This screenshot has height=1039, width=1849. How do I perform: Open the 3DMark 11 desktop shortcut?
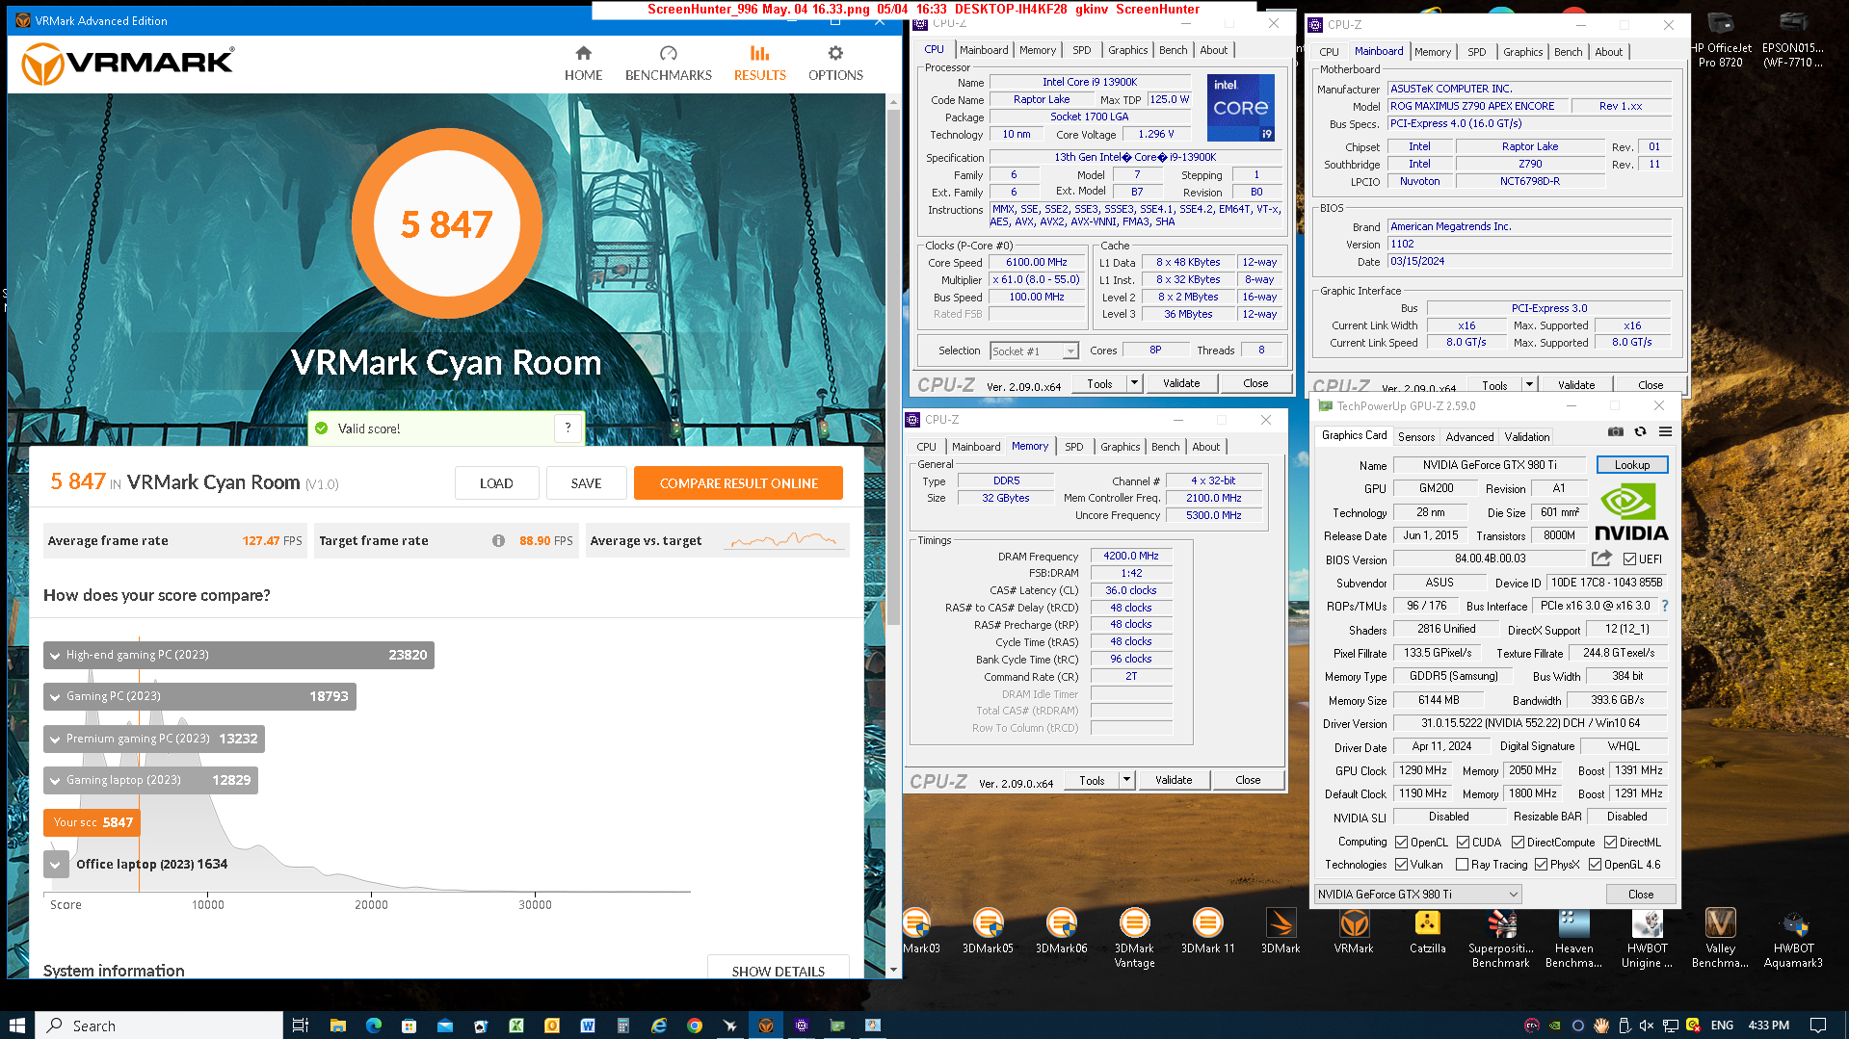pyautogui.click(x=1207, y=932)
